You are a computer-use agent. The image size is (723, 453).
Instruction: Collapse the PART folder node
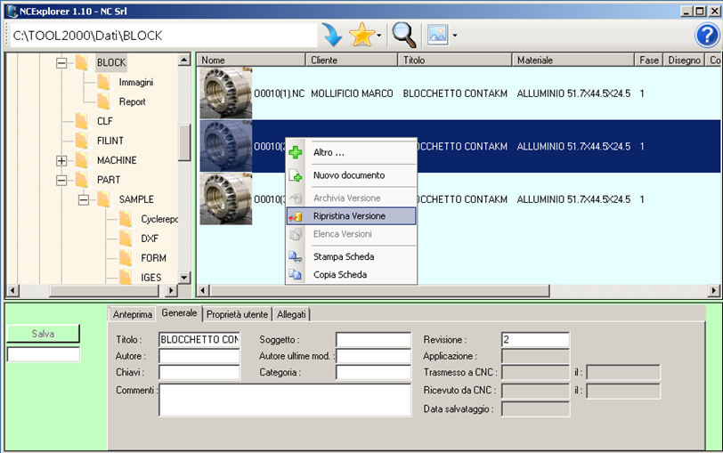tap(61, 180)
